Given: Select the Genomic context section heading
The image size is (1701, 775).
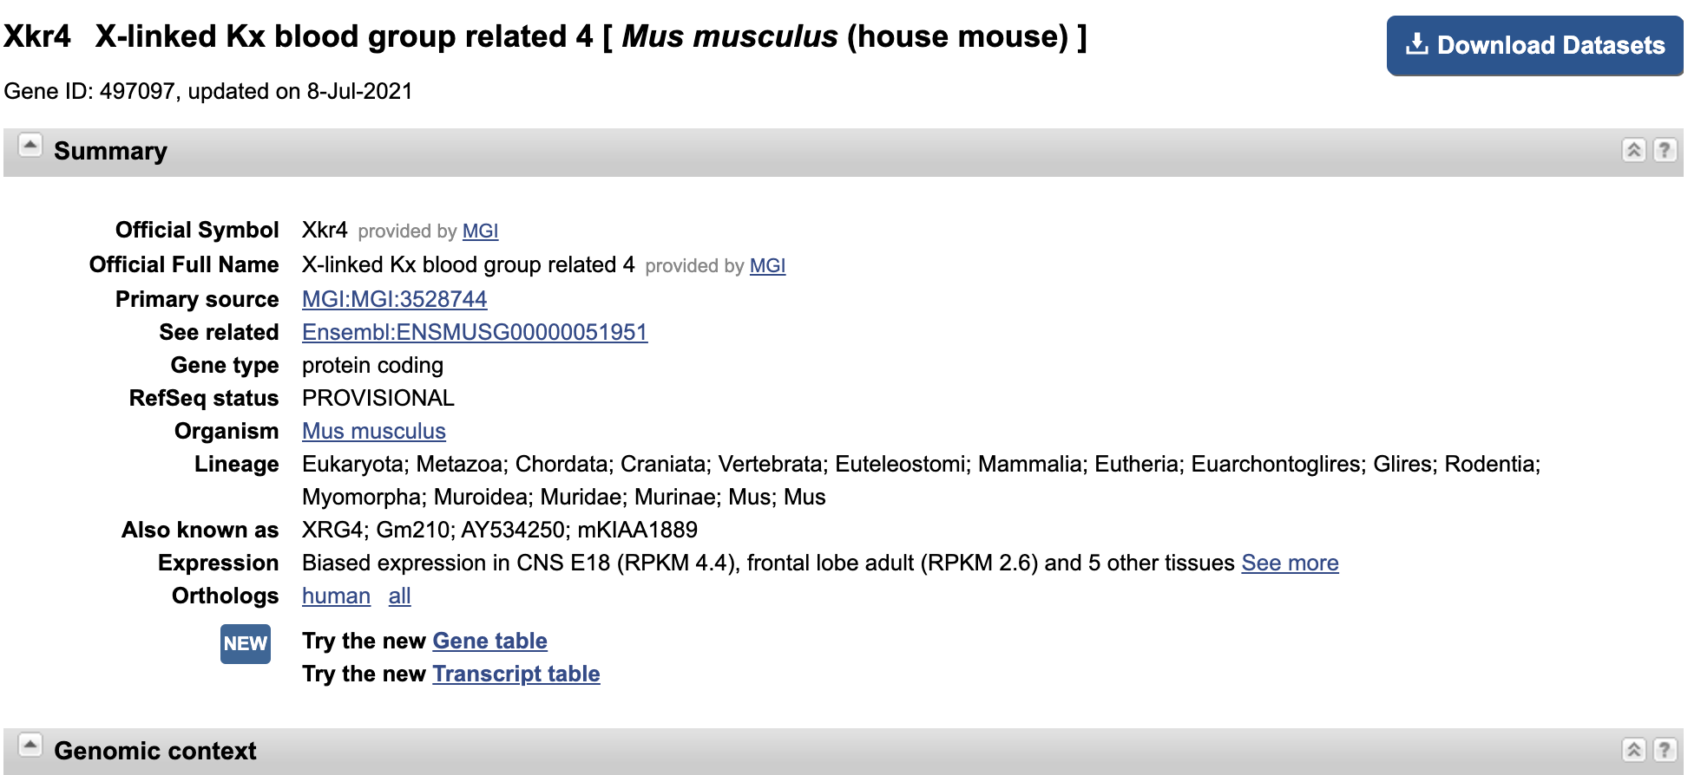Looking at the screenshot, I should (x=154, y=751).
